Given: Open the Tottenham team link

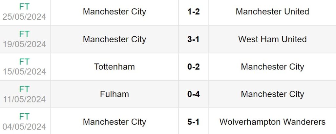Looking at the screenshot, I should [115, 67].
